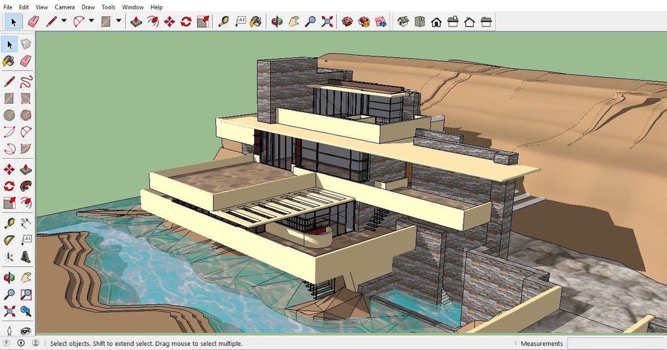
Task: Expand the Line tool dropdown arrow
Action: [x=64, y=22]
